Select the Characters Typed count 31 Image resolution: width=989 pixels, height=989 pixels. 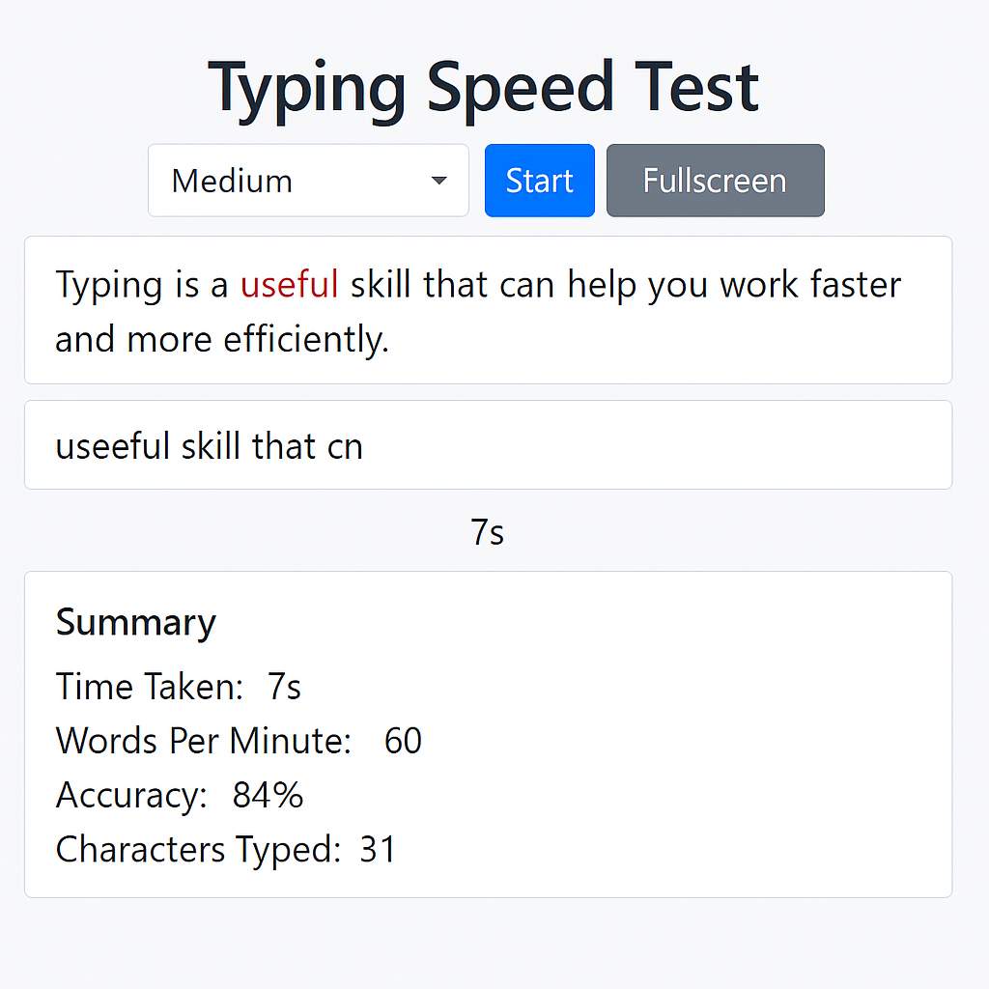(377, 849)
